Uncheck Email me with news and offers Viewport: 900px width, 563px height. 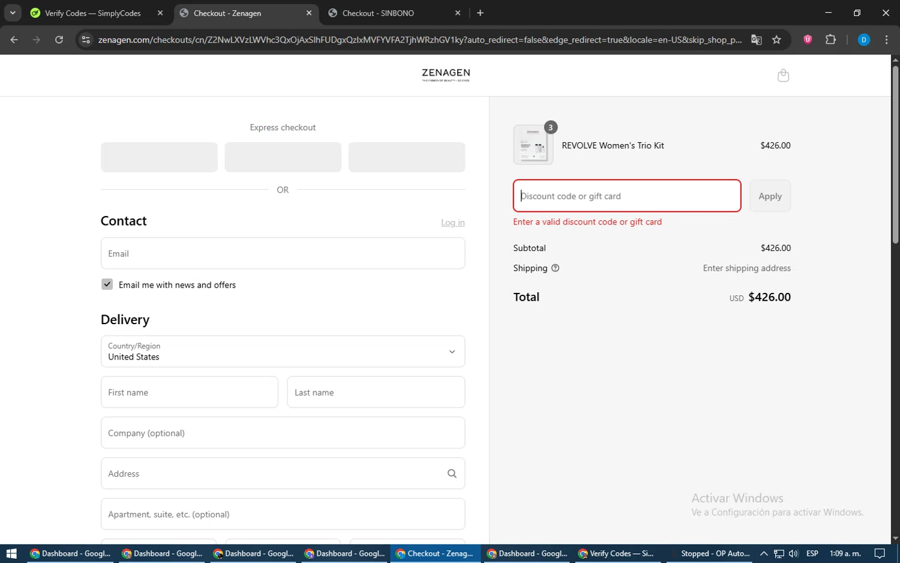[107, 285]
